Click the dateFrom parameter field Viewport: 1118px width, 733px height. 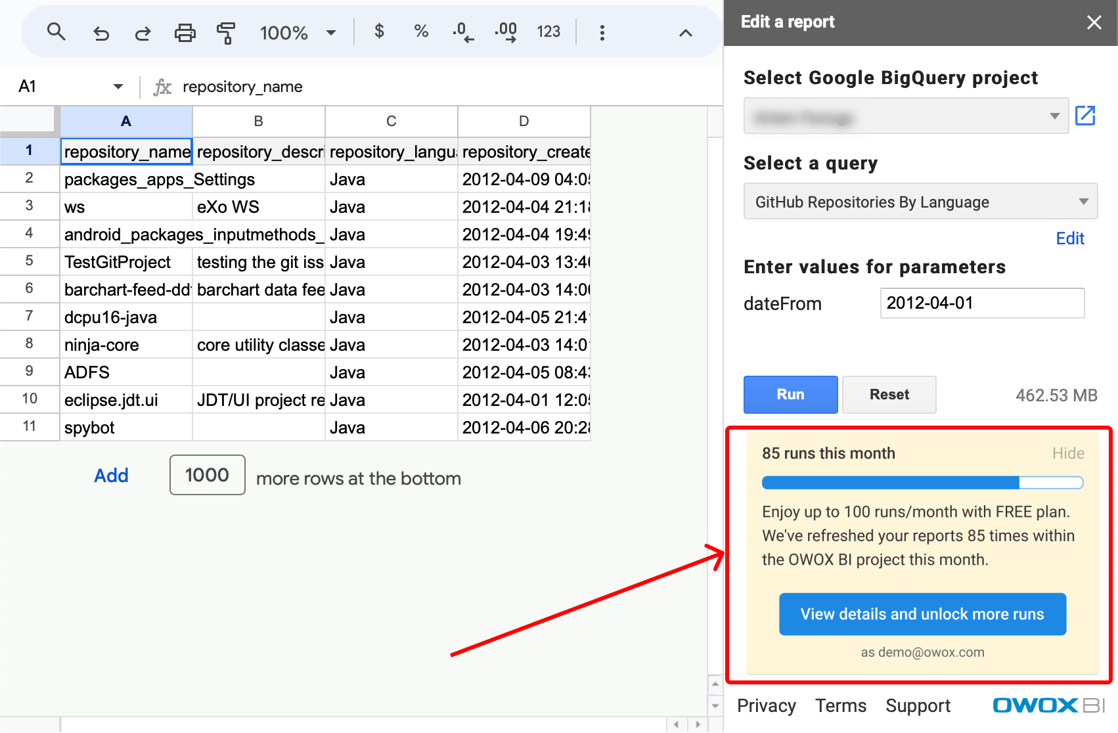click(x=982, y=303)
